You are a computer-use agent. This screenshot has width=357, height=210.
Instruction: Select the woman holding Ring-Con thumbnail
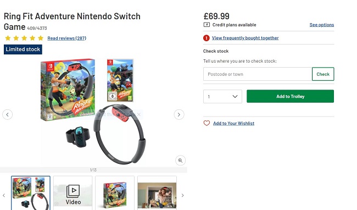[157, 193]
